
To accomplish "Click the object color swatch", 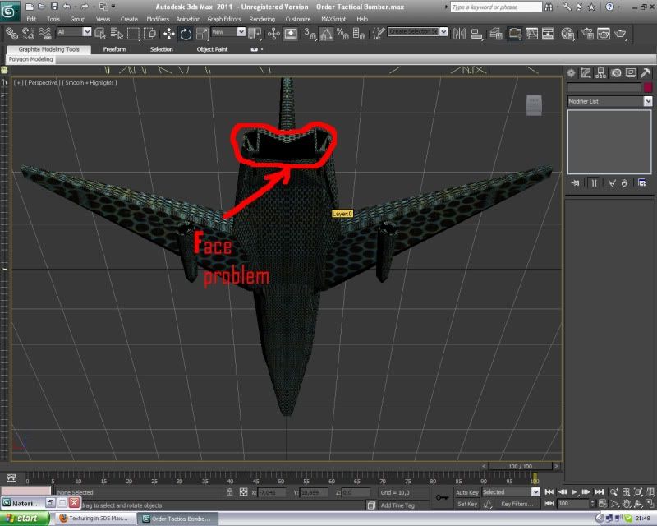I will click(x=648, y=87).
